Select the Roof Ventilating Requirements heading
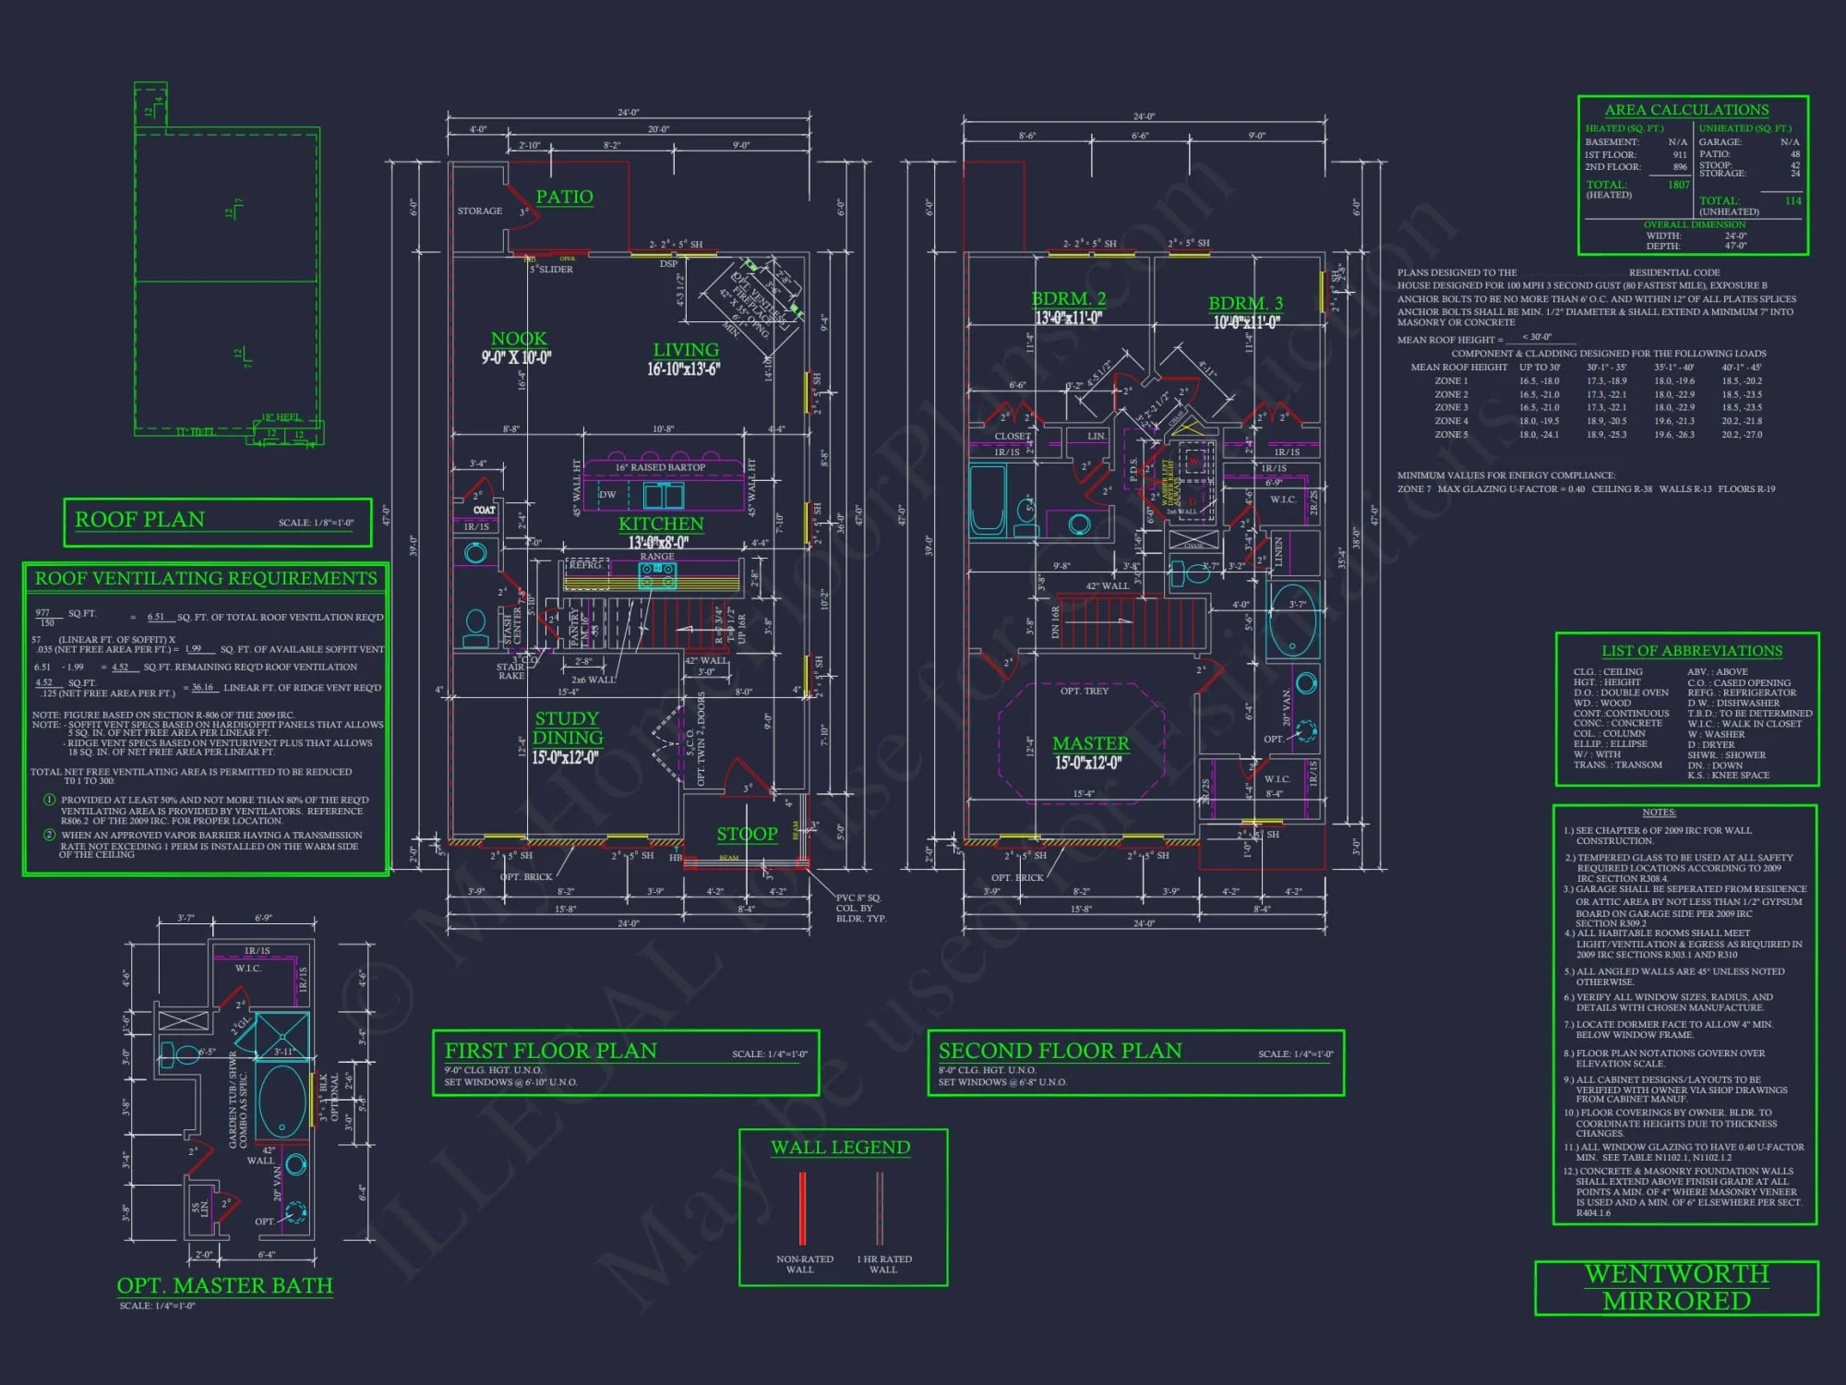Screen dimensions: 1846x1385 point(206,579)
